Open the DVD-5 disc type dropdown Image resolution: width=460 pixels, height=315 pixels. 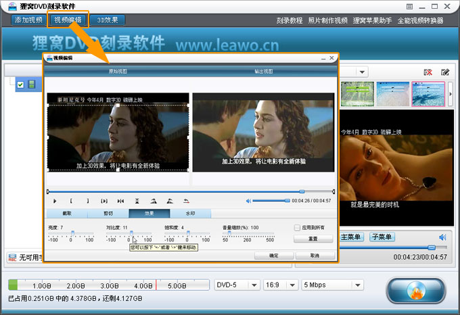click(x=254, y=285)
